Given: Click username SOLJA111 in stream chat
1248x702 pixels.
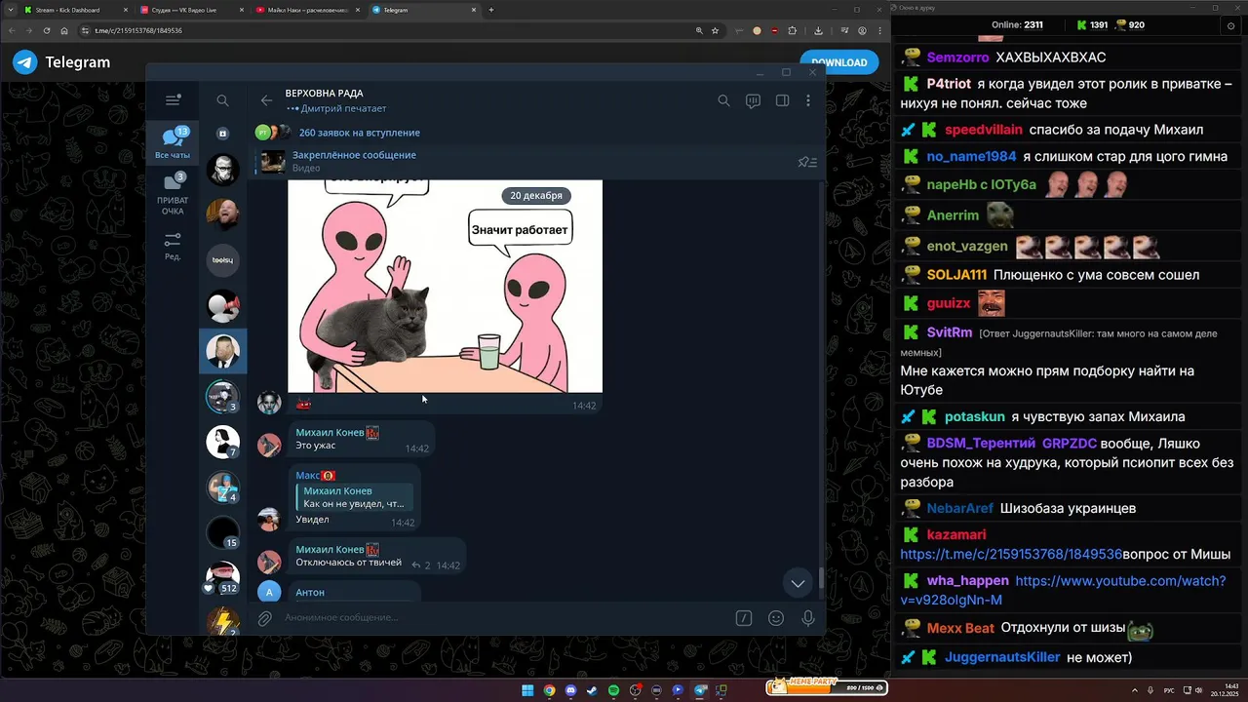Looking at the screenshot, I should pyautogui.click(x=956, y=275).
